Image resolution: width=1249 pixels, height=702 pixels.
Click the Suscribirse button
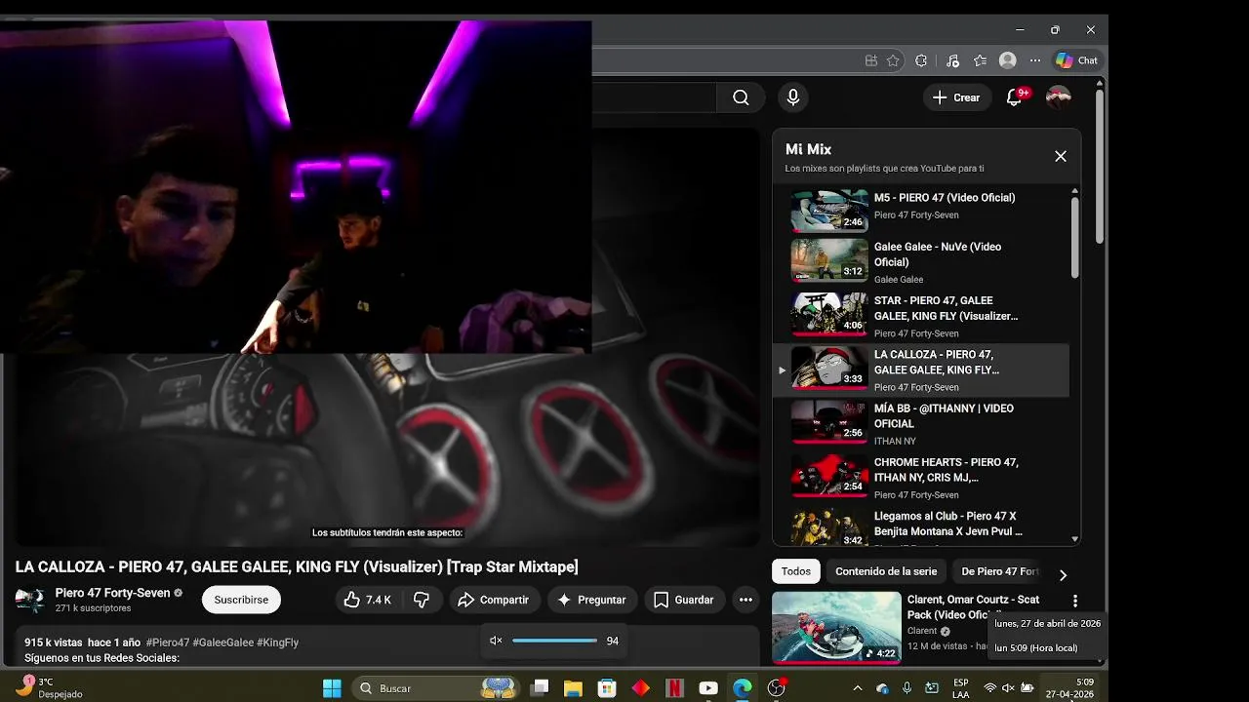click(241, 600)
